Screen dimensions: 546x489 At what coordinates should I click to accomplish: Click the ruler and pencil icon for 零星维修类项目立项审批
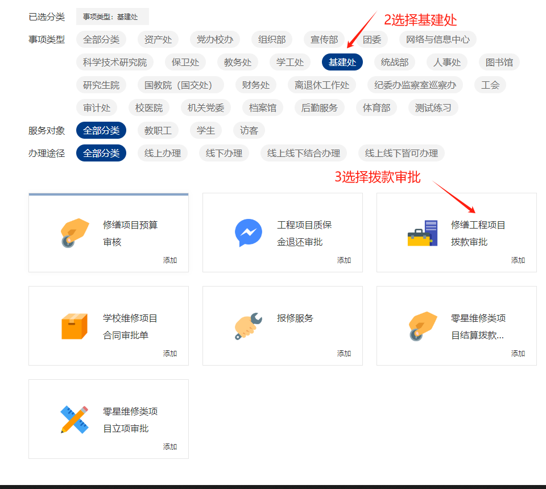pyautogui.click(x=75, y=420)
